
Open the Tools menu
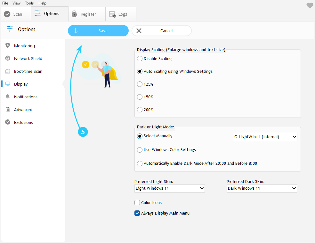(x=29, y=3)
